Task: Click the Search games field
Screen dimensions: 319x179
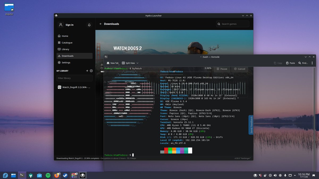Action: point(233,24)
